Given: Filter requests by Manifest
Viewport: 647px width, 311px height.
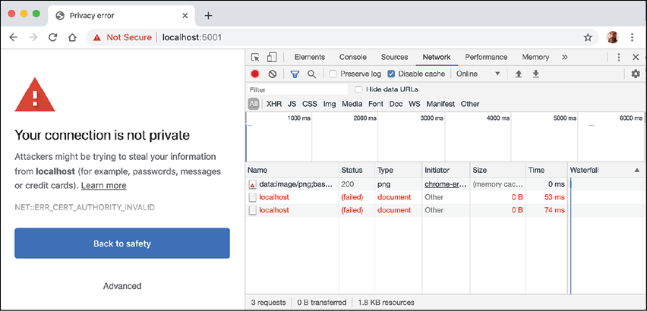Looking at the screenshot, I should pyautogui.click(x=440, y=104).
